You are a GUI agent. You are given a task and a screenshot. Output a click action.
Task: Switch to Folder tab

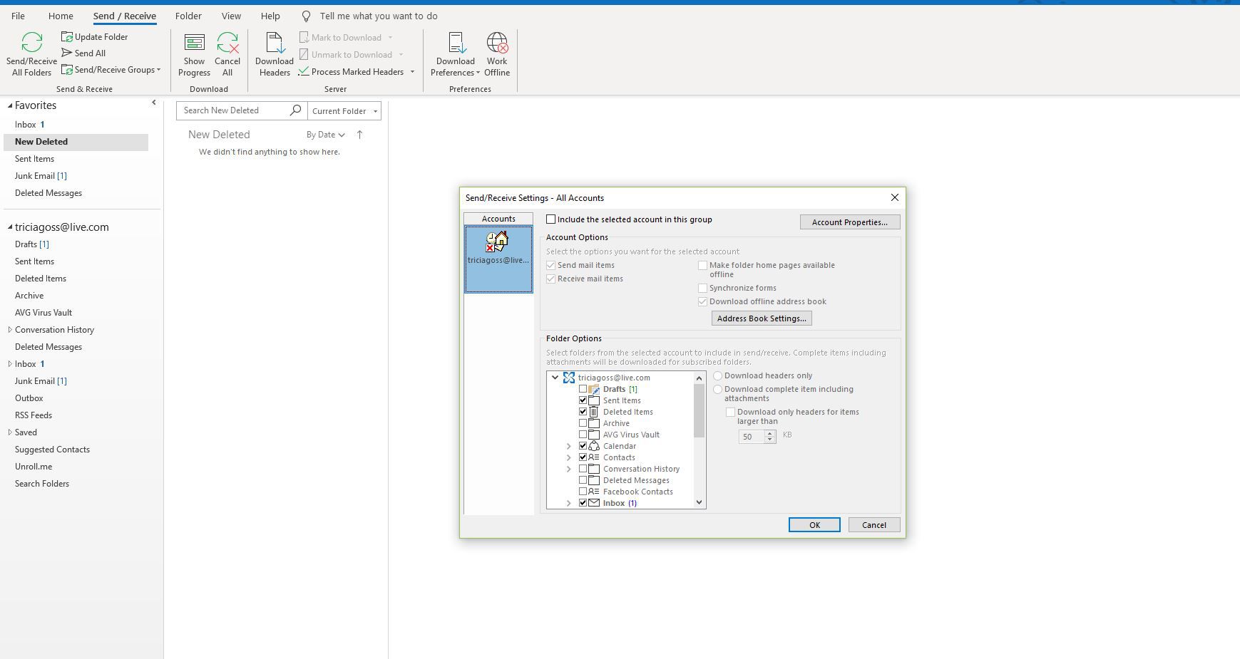click(188, 16)
